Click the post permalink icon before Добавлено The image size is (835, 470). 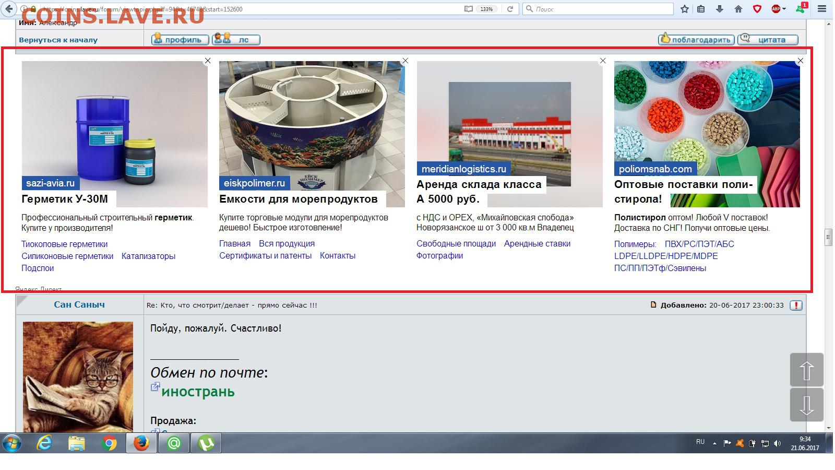pos(653,305)
